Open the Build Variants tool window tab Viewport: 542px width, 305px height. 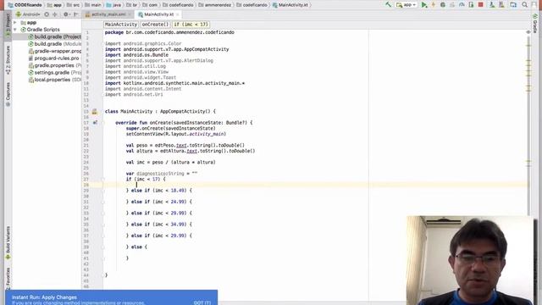pyautogui.click(x=8, y=243)
